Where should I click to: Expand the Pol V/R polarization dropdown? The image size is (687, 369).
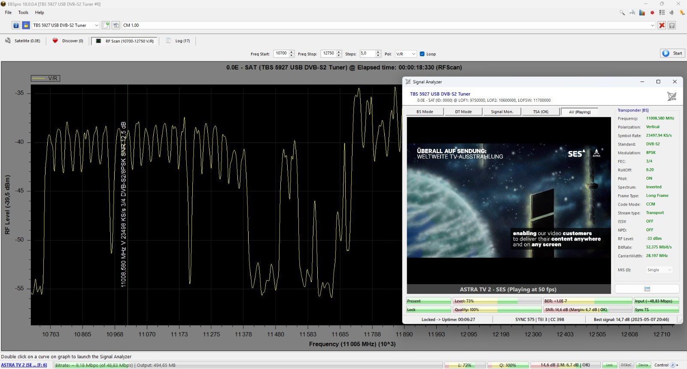pyautogui.click(x=406, y=54)
